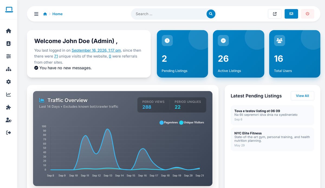Click the breadcrumb home icon

[x=45, y=14]
